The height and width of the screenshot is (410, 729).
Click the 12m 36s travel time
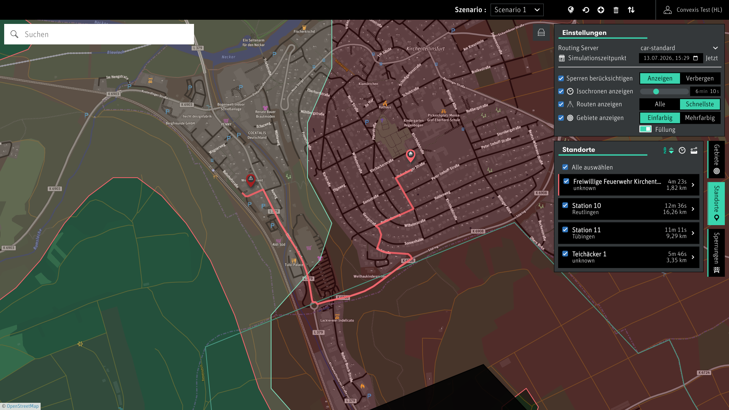tap(675, 205)
